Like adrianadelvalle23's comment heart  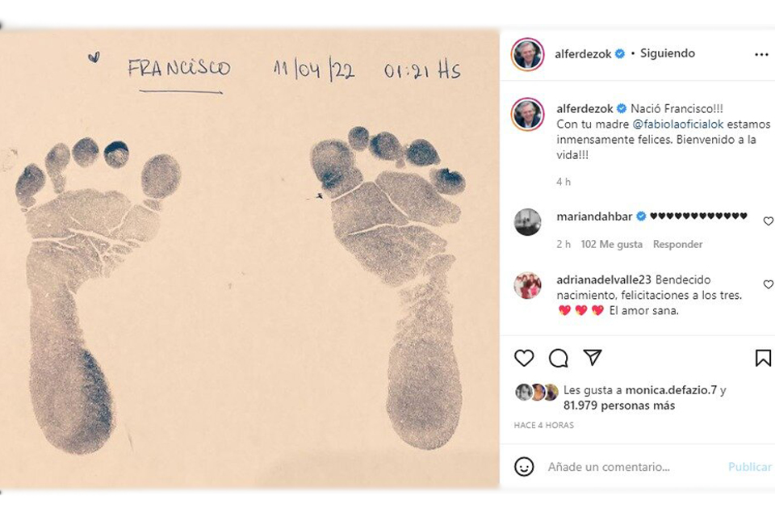pyautogui.click(x=768, y=284)
